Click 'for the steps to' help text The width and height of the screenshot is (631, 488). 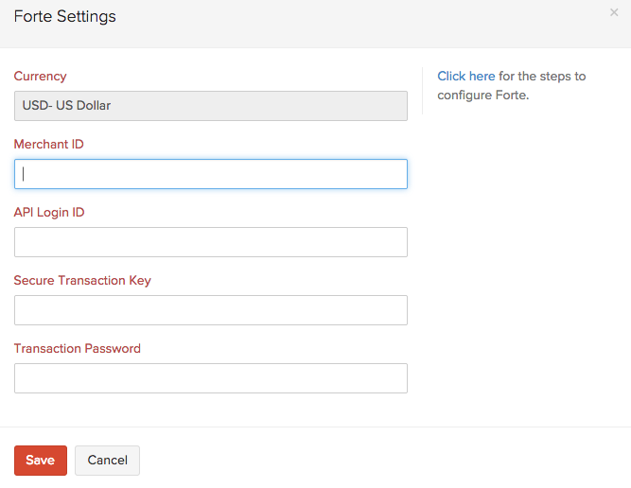click(542, 76)
